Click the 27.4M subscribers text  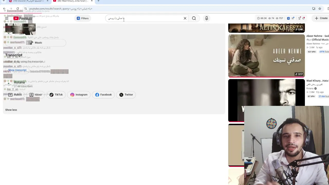point(23,86)
